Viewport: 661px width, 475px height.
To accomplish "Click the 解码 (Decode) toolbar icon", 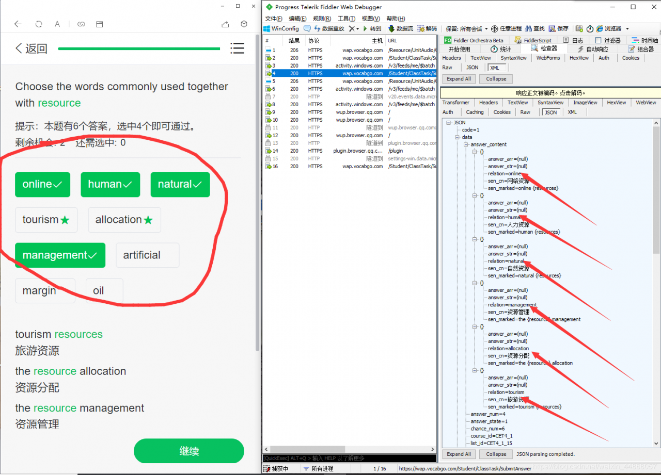I will 427,29.
